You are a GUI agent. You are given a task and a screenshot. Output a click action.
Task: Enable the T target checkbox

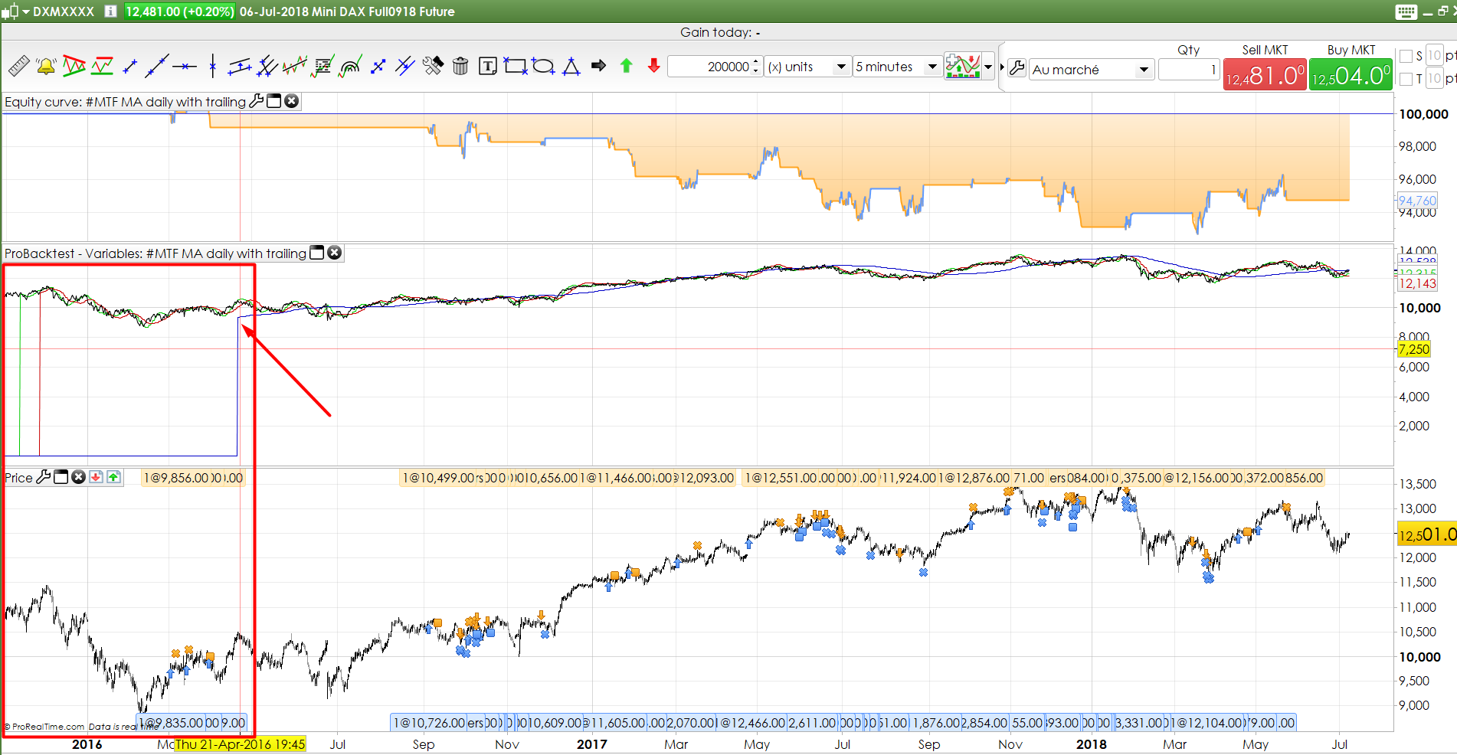click(1406, 79)
